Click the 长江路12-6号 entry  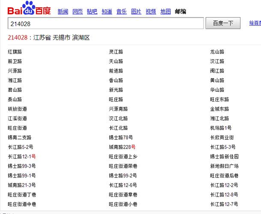click(123, 185)
